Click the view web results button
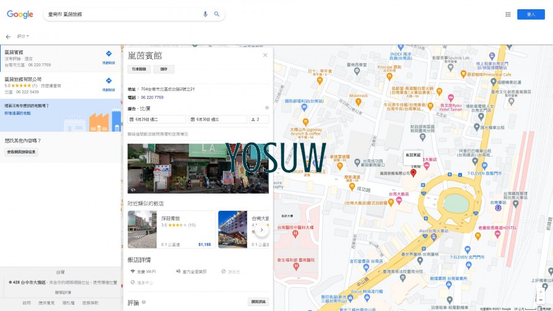553x311 pixels. [22, 152]
